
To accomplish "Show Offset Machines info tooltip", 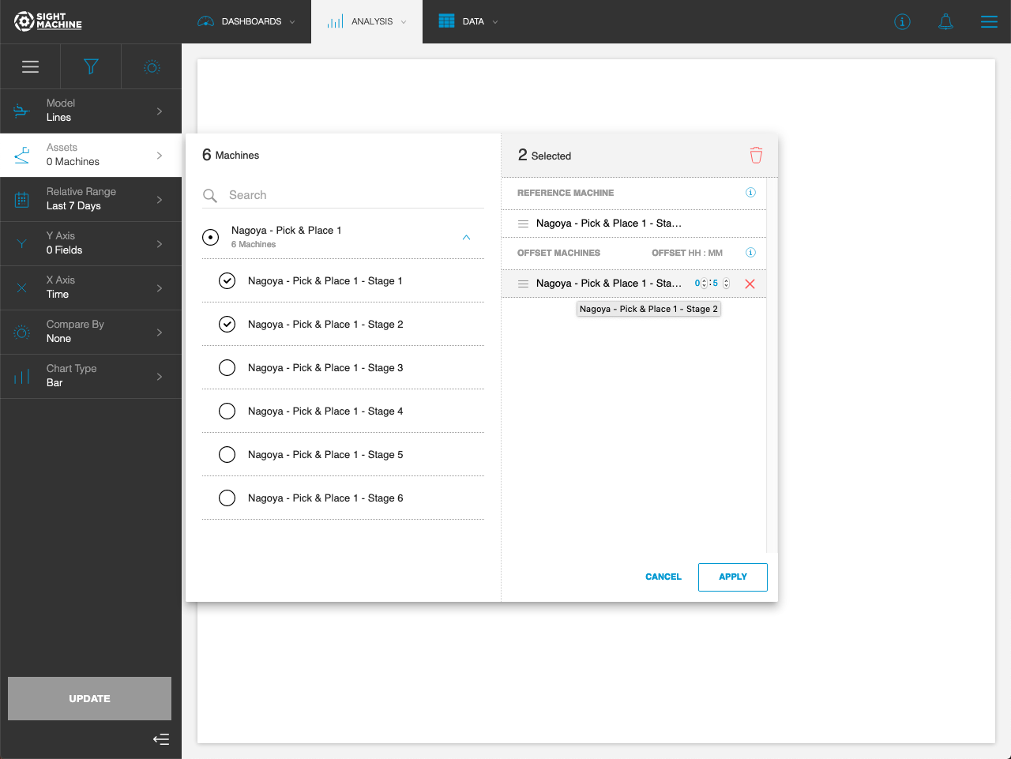I will coord(750,253).
